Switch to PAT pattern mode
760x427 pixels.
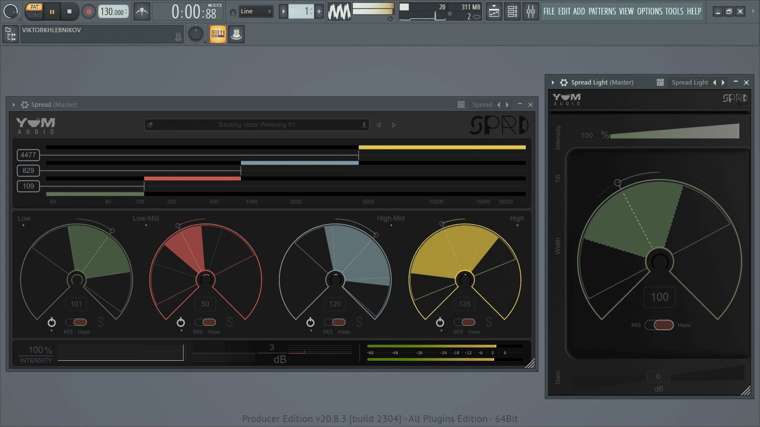point(34,7)
